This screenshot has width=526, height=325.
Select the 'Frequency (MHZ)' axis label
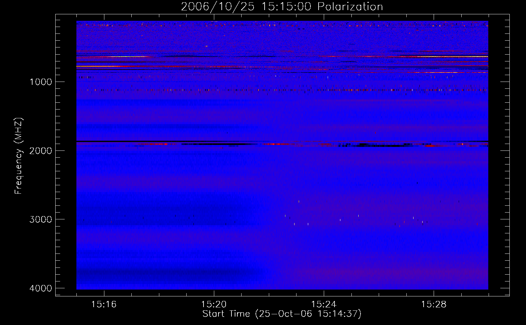pos(19,156)
